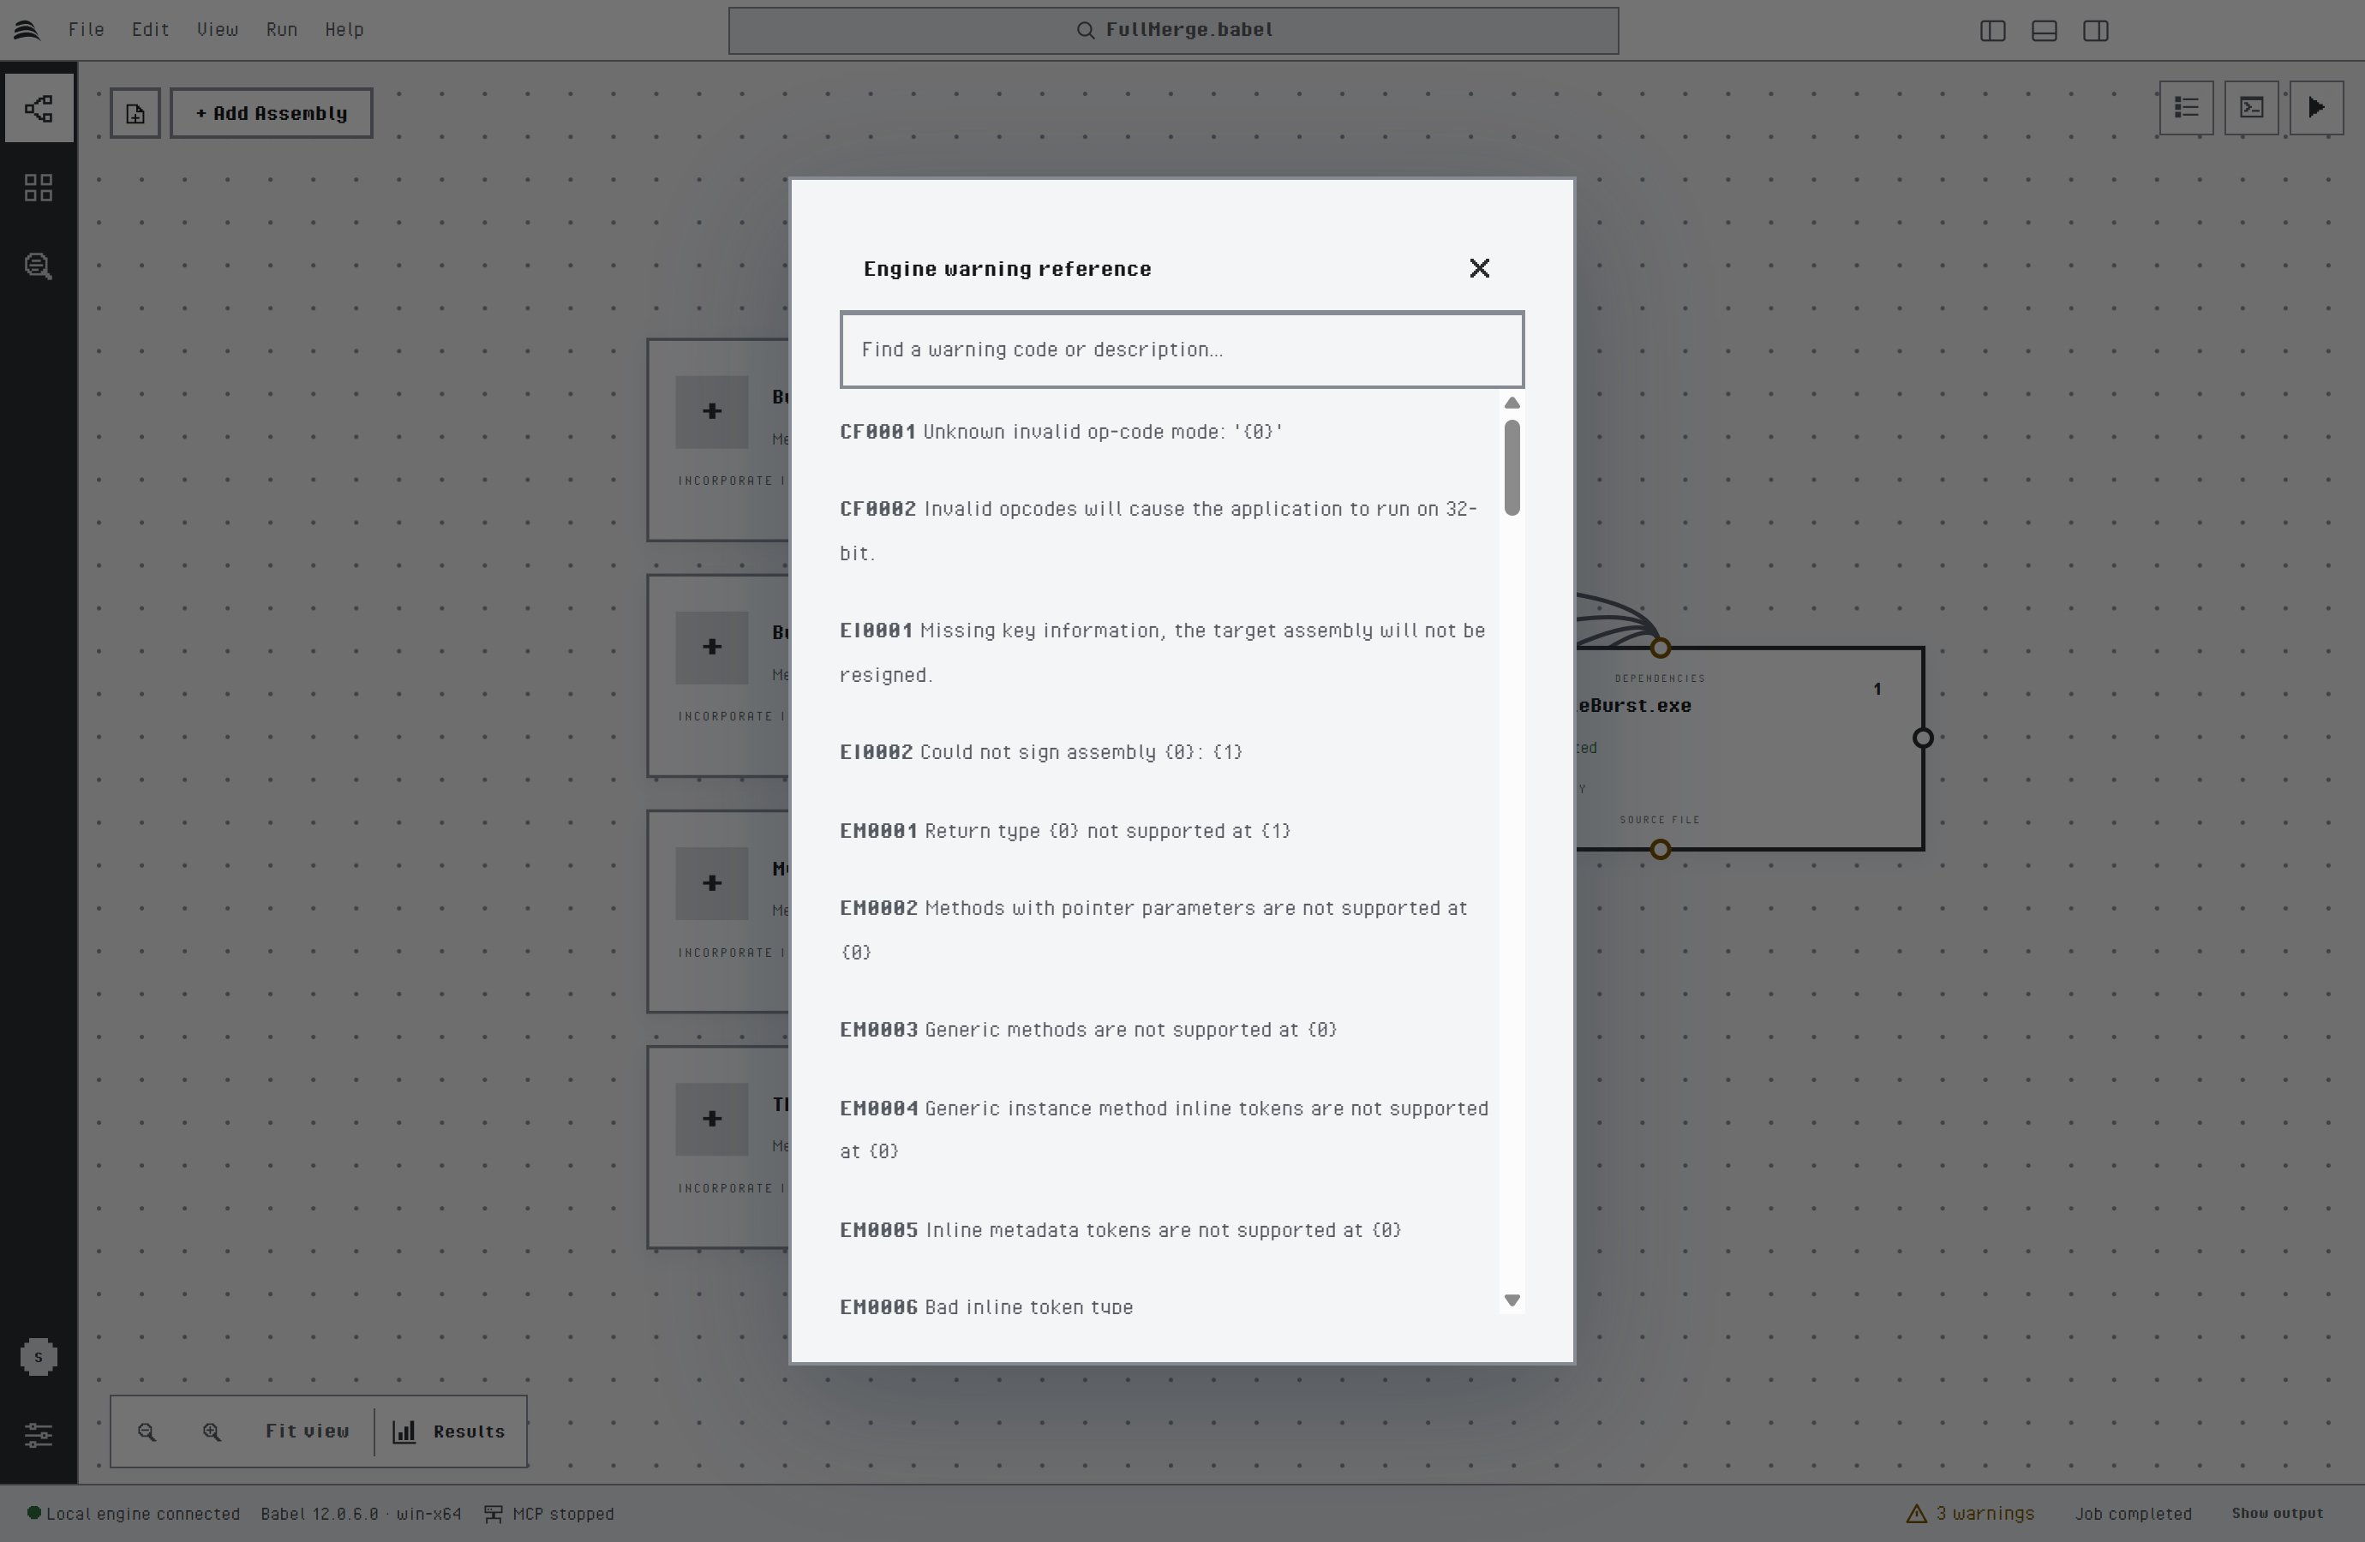This screenshot has height=1542, width=2365.
Task: Open the View menu
Action: coord(217,30)
